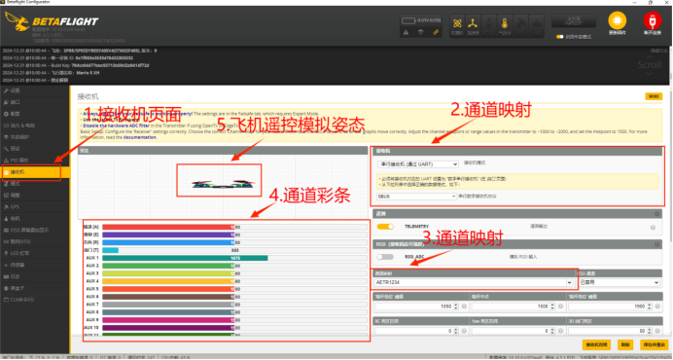This screenshot has height=360, width=673.
Task: Click the motors tab icon
Action: (6, 218)
